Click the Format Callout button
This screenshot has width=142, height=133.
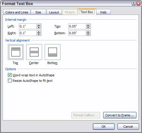[86, 115]
